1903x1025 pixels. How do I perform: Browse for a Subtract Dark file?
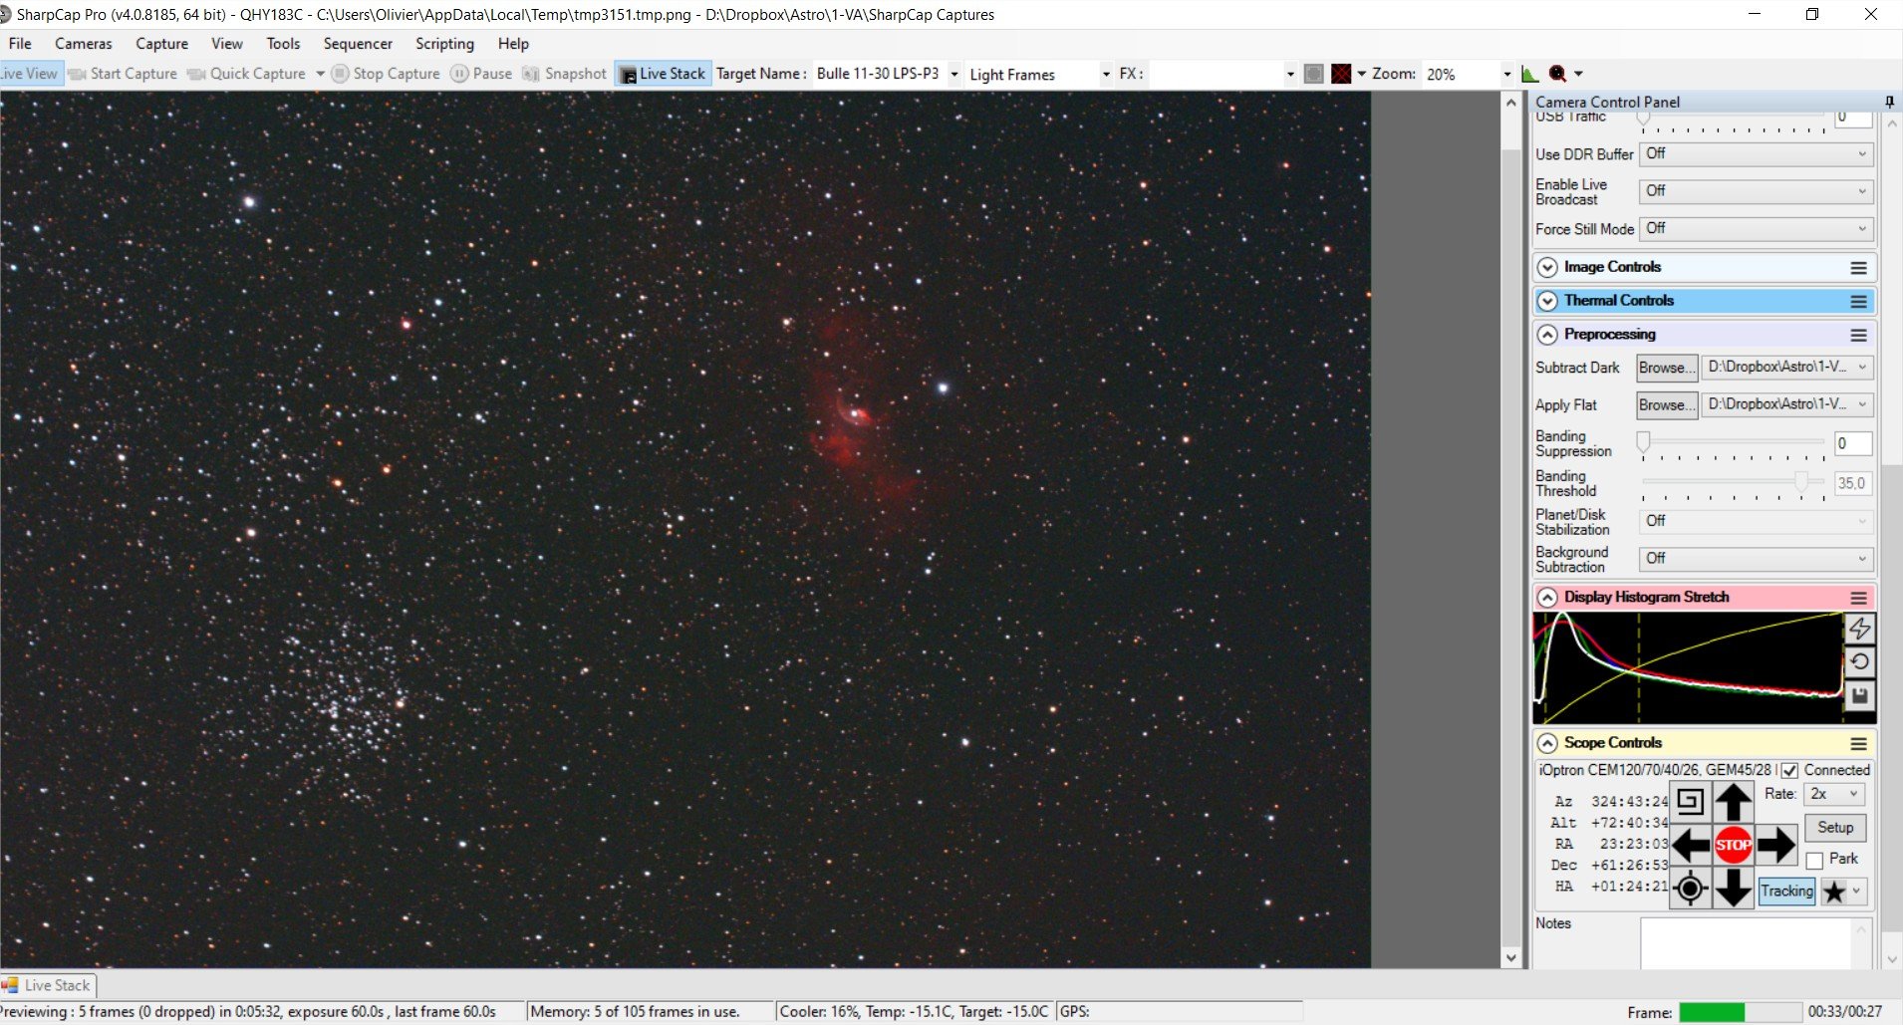pos(1666,368)
